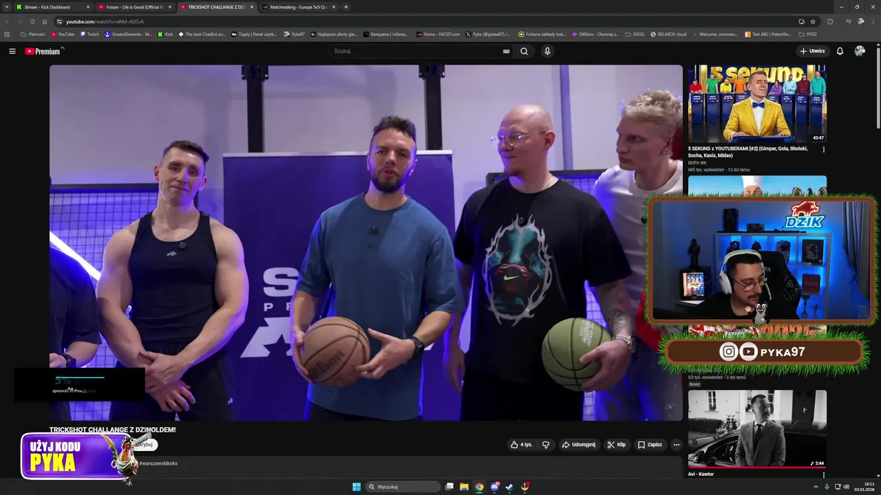This screenshot has height=495, width=881.
Task: Go back to previous page
Action: 8,21
